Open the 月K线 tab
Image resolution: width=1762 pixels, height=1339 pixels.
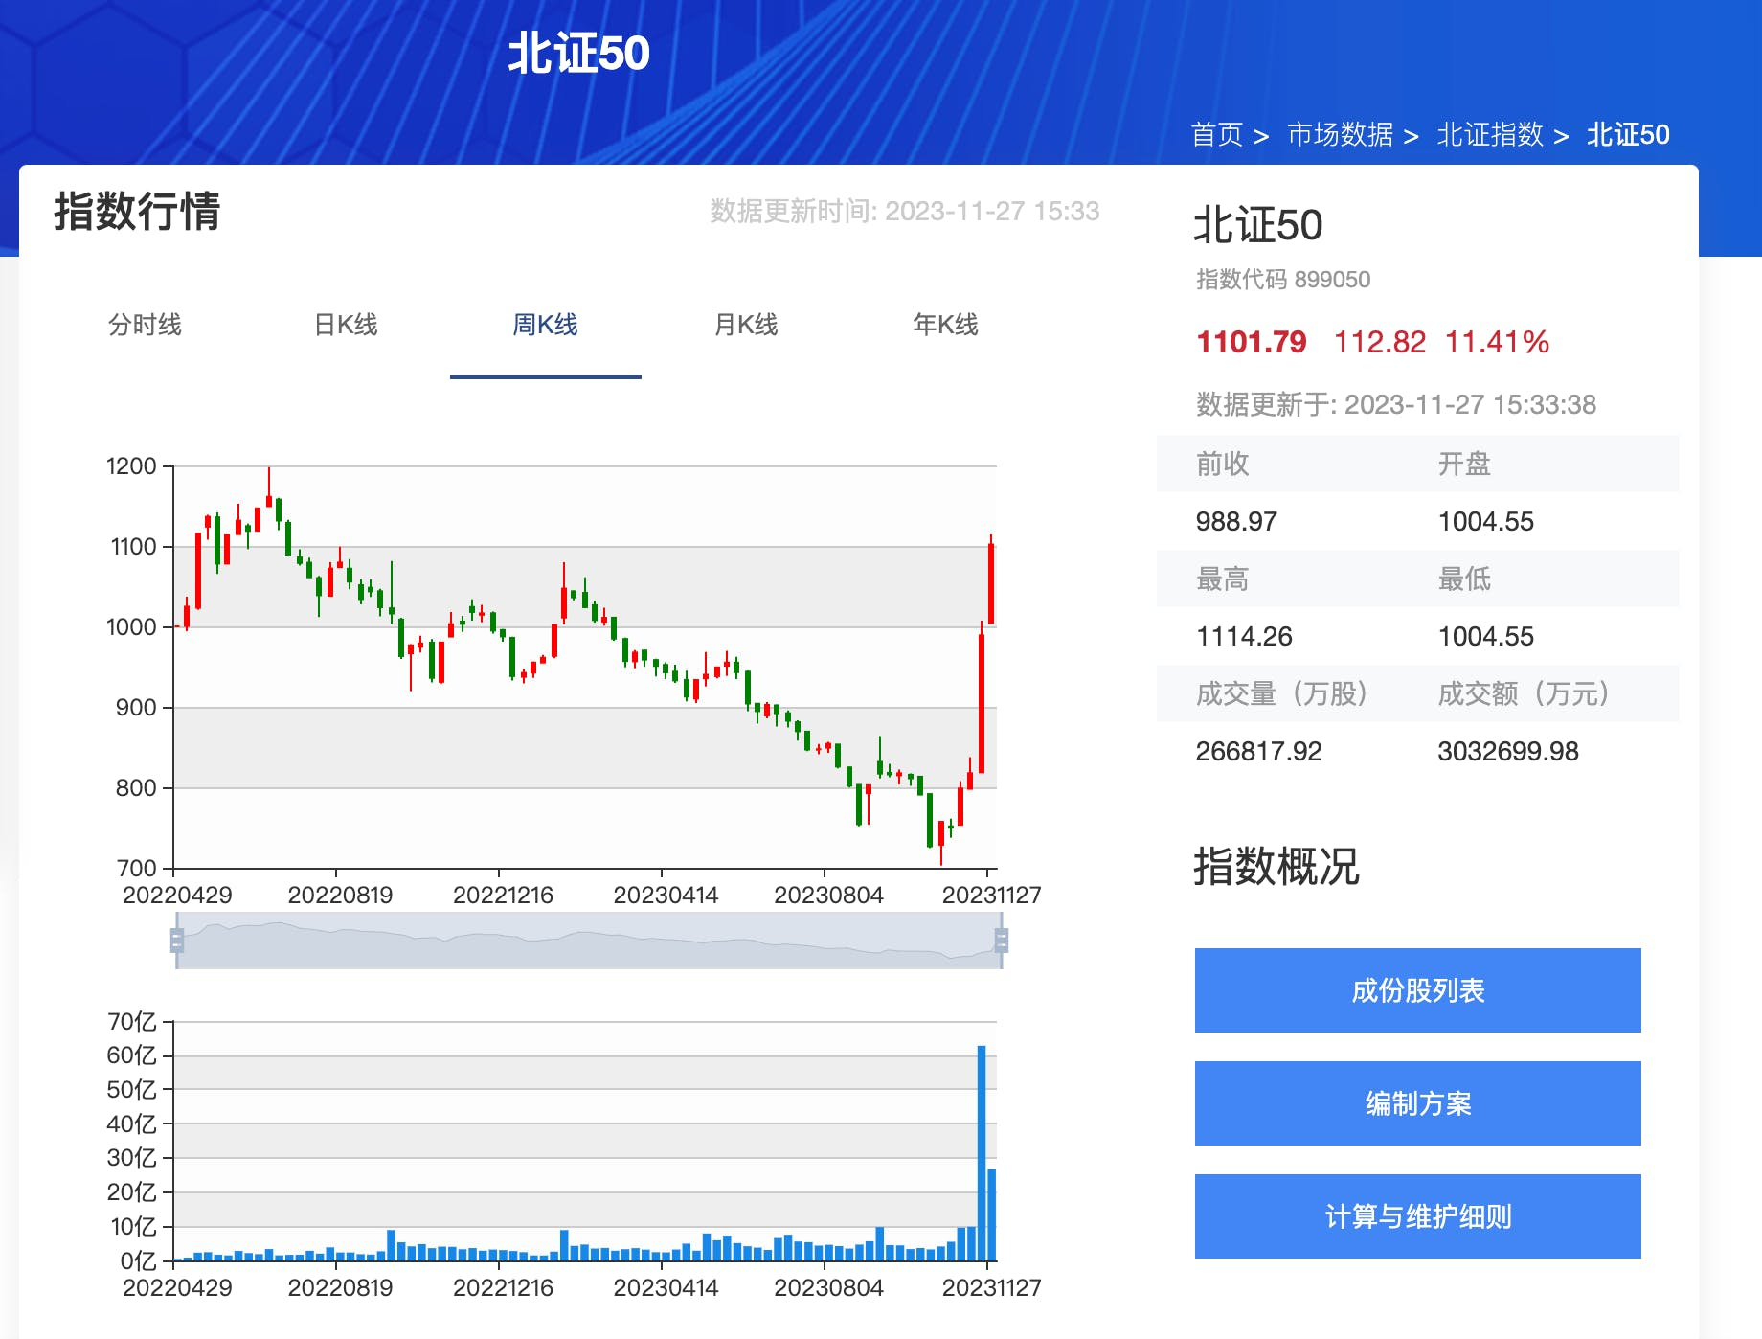pos(746,325)
